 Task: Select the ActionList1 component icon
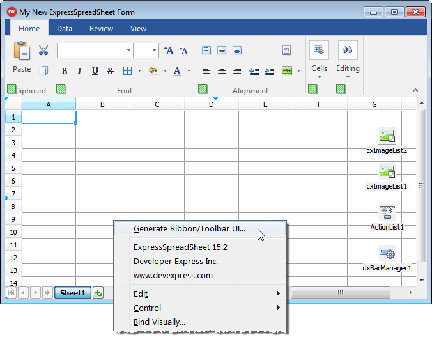[387, 212]
